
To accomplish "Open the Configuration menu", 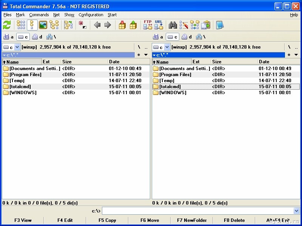I will [x=91, y=15].
